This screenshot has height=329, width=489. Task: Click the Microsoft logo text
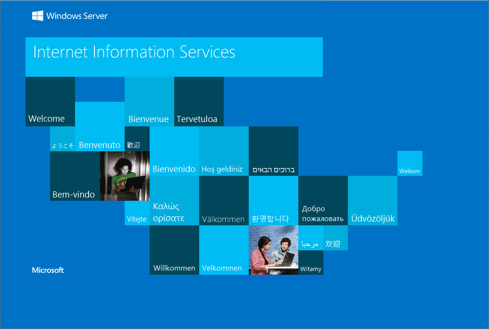(x=48, y=270)
